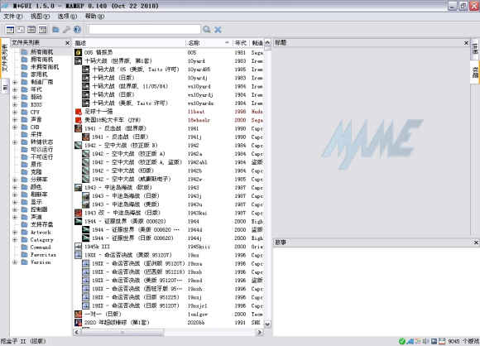
Task: Close the 文件夹列表 panel
Action: 68,43
